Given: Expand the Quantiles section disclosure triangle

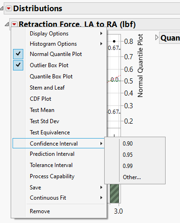Looking at the screenshot, I should pyautogui.click(x=157, y=37).
